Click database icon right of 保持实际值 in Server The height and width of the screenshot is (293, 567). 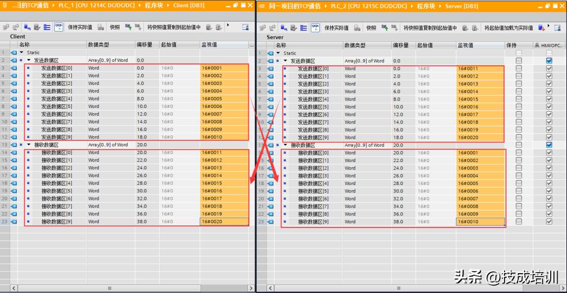(x=358, y=28)
